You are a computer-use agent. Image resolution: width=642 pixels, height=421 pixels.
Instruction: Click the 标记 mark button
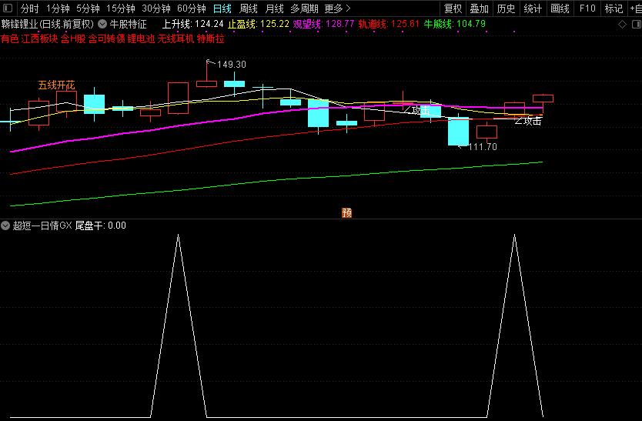coord(614,8)
